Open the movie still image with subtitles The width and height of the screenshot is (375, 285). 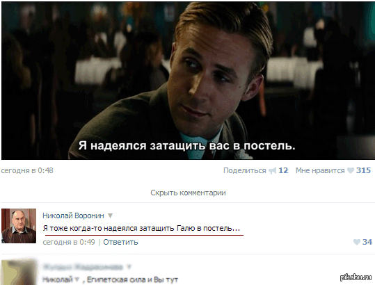click(188, 81)
